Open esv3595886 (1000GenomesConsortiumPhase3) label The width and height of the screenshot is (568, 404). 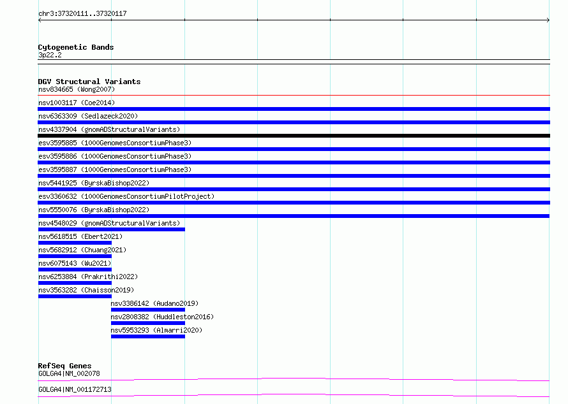[115, 156]
